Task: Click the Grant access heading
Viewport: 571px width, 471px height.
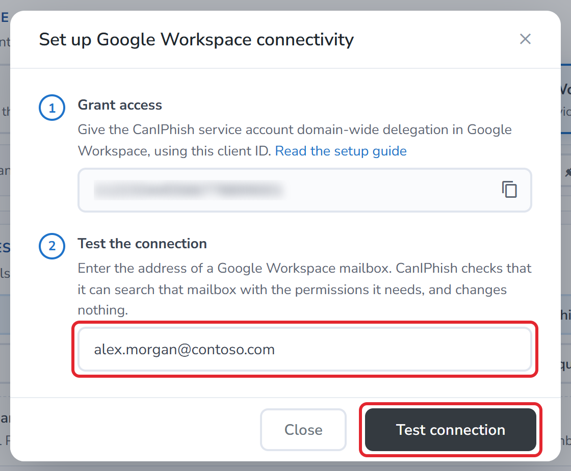Action: click(x=120, y=105)
